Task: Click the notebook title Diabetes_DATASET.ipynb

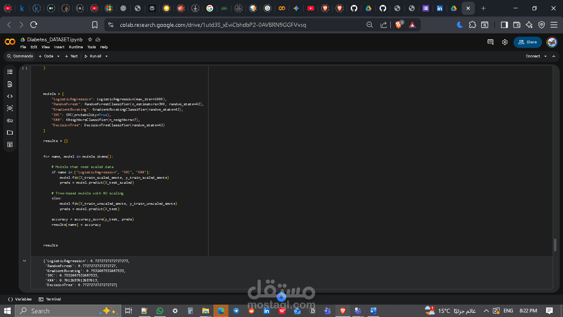Action: point(55,40)
